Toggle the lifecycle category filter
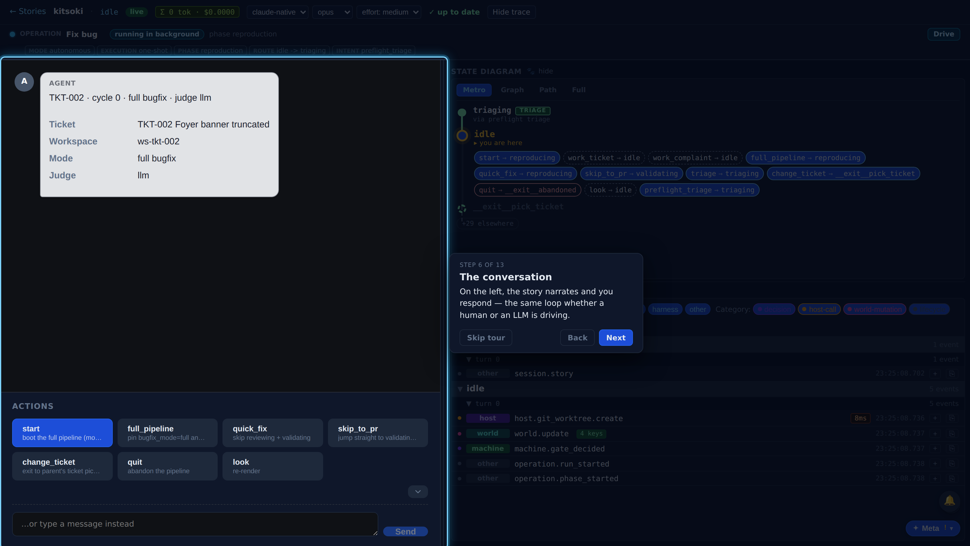Viewport: 970px width, 546px height. [x=929, y=309]
